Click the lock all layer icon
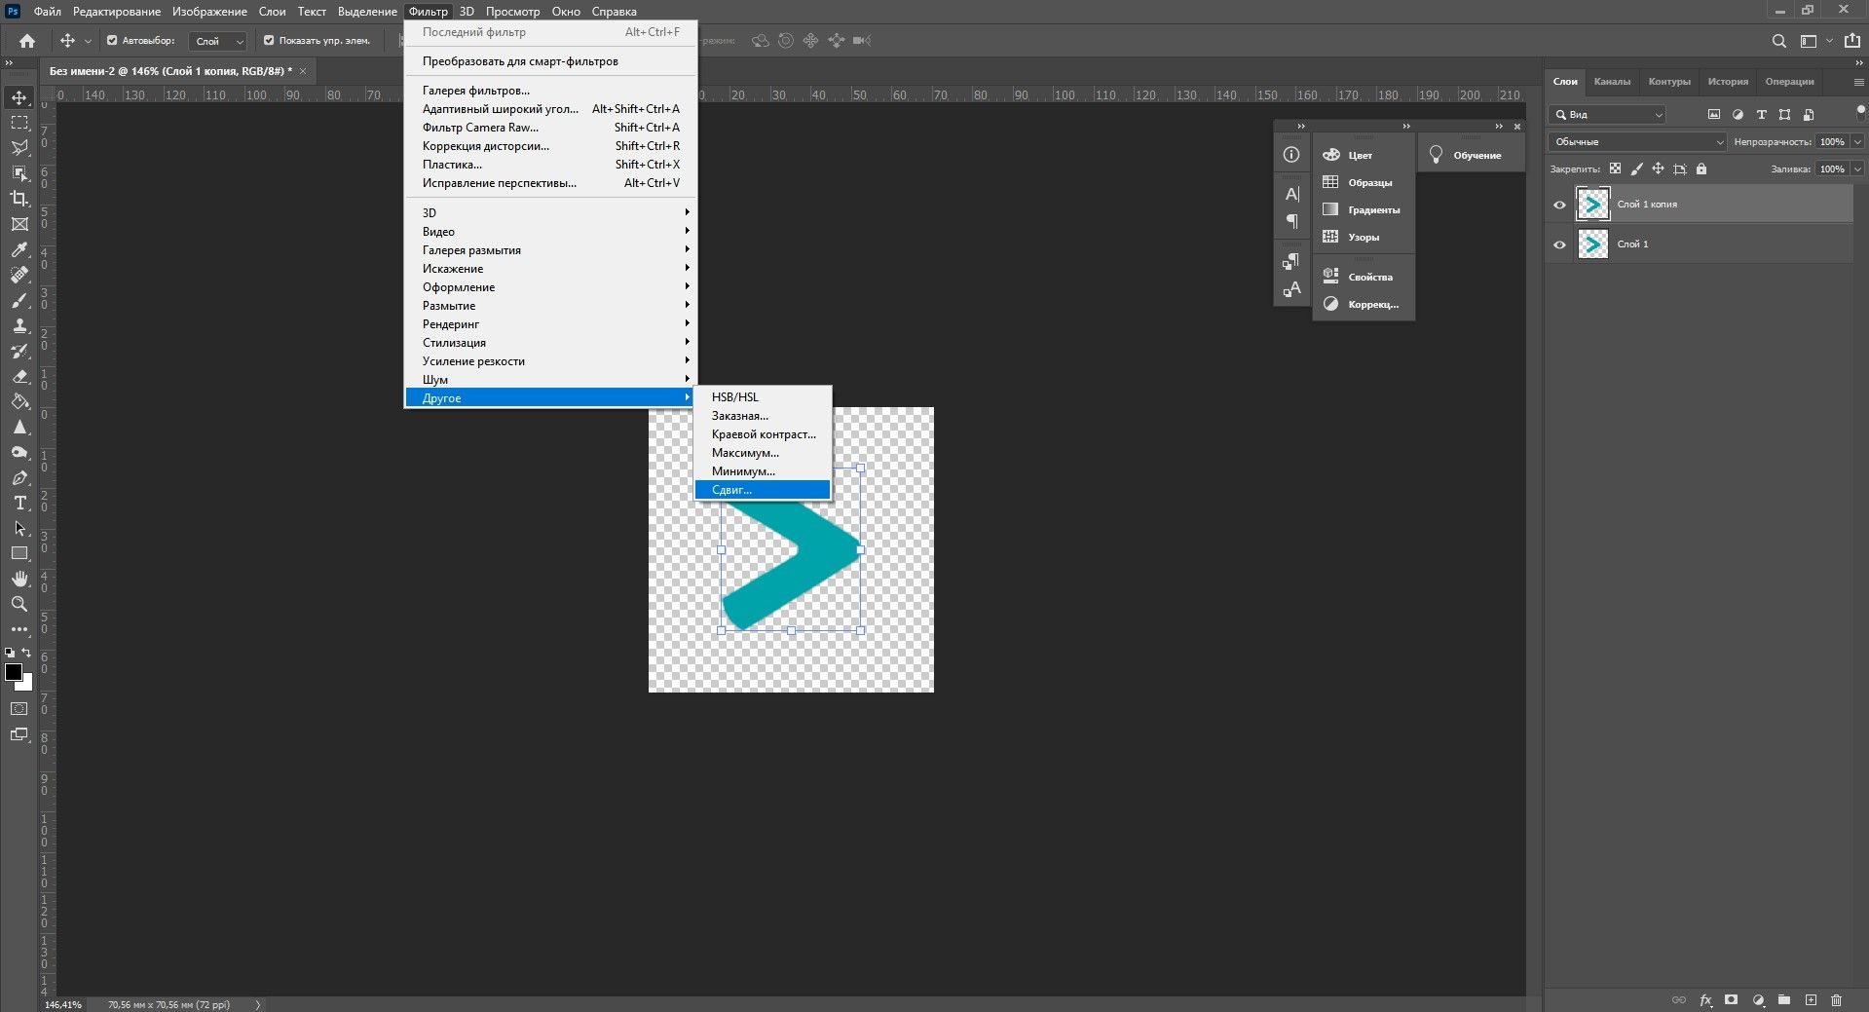 1701,169
